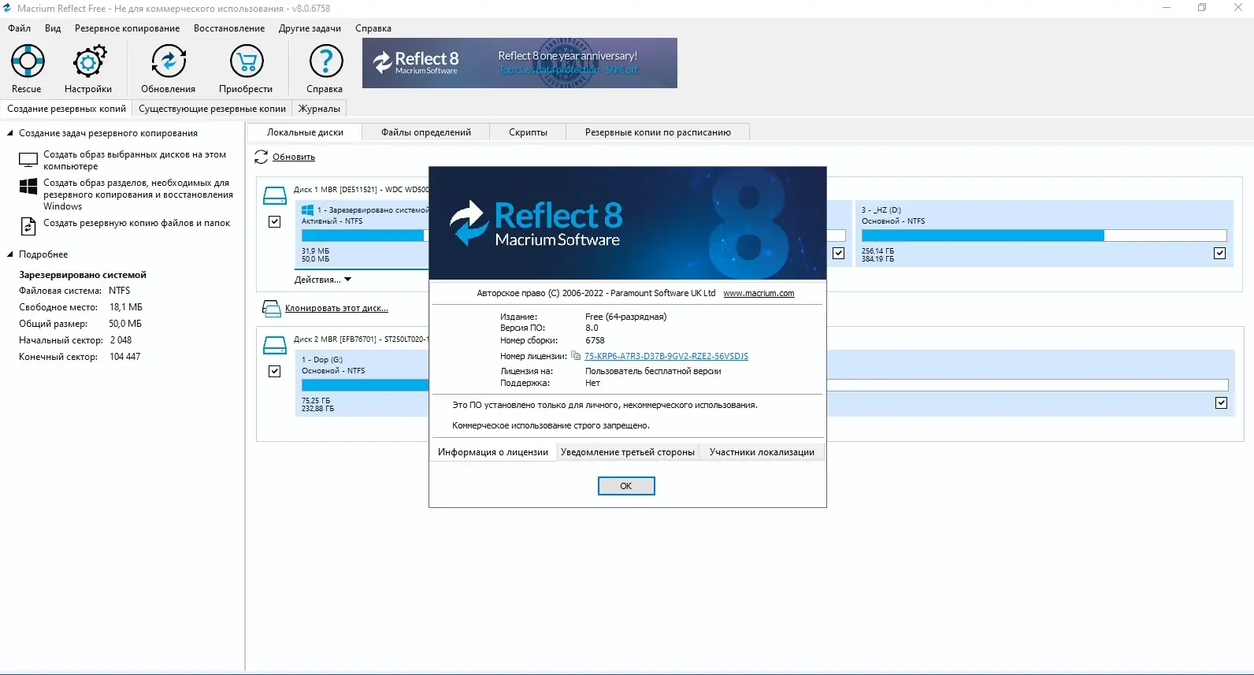Select the 3 - _HZ (D:) partition label
The height and width of the screenshot is (675, 1254).
tap(881, 210)
